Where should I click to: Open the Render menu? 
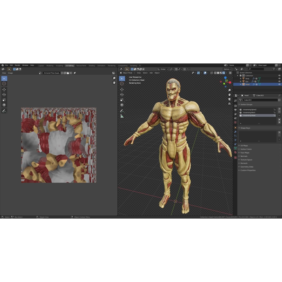pyautogui.click(x=17, y=65)
